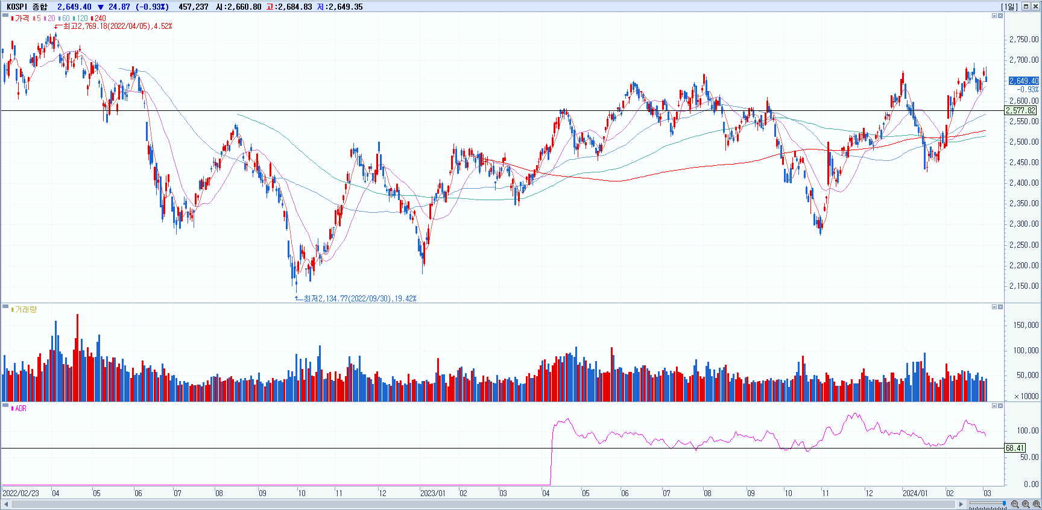Click the 68.41 ADR reference line tag
This screenshot has height=510, width=1042.
[x=1015, y=448]
